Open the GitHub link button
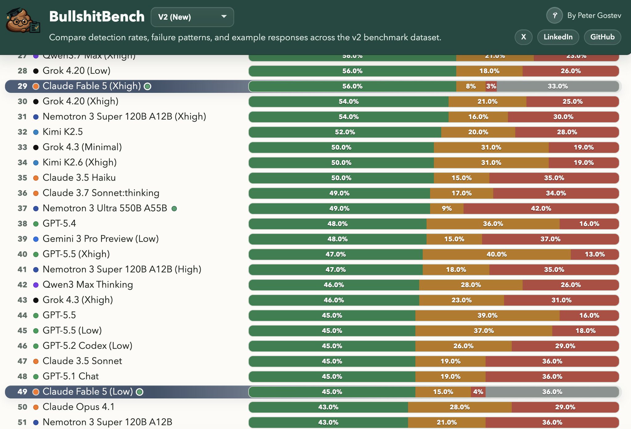 point(602,37)
